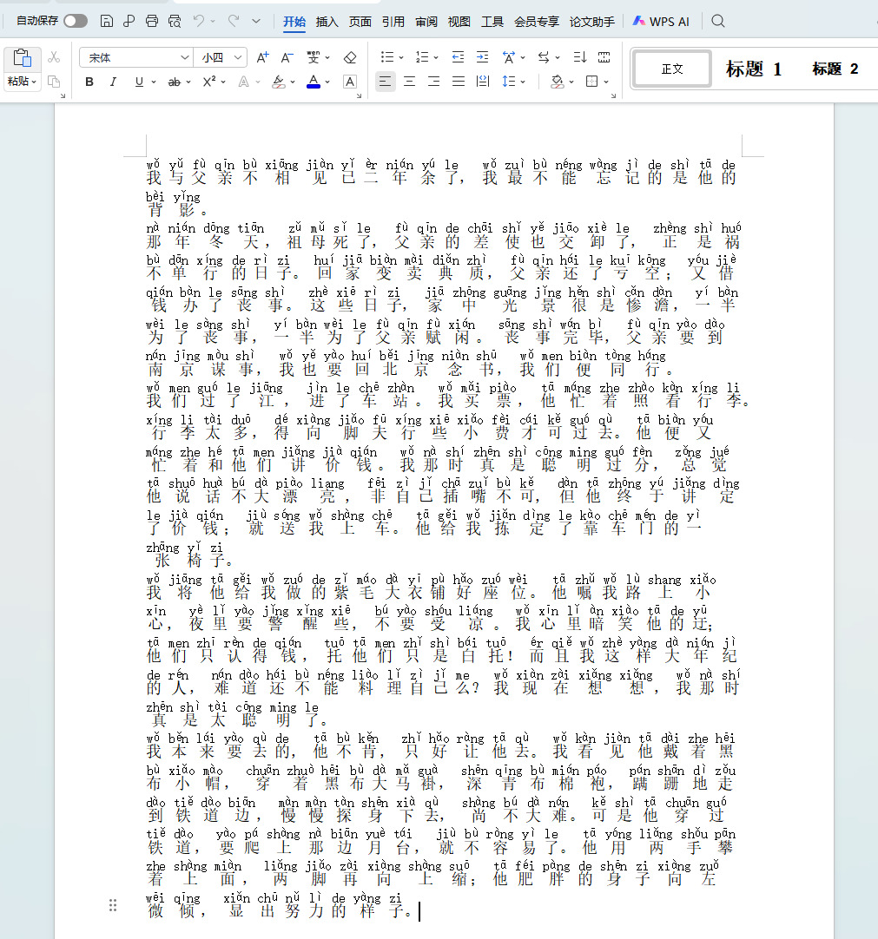Click the character border A icon

pyautogui.click(x=350, y=82)
